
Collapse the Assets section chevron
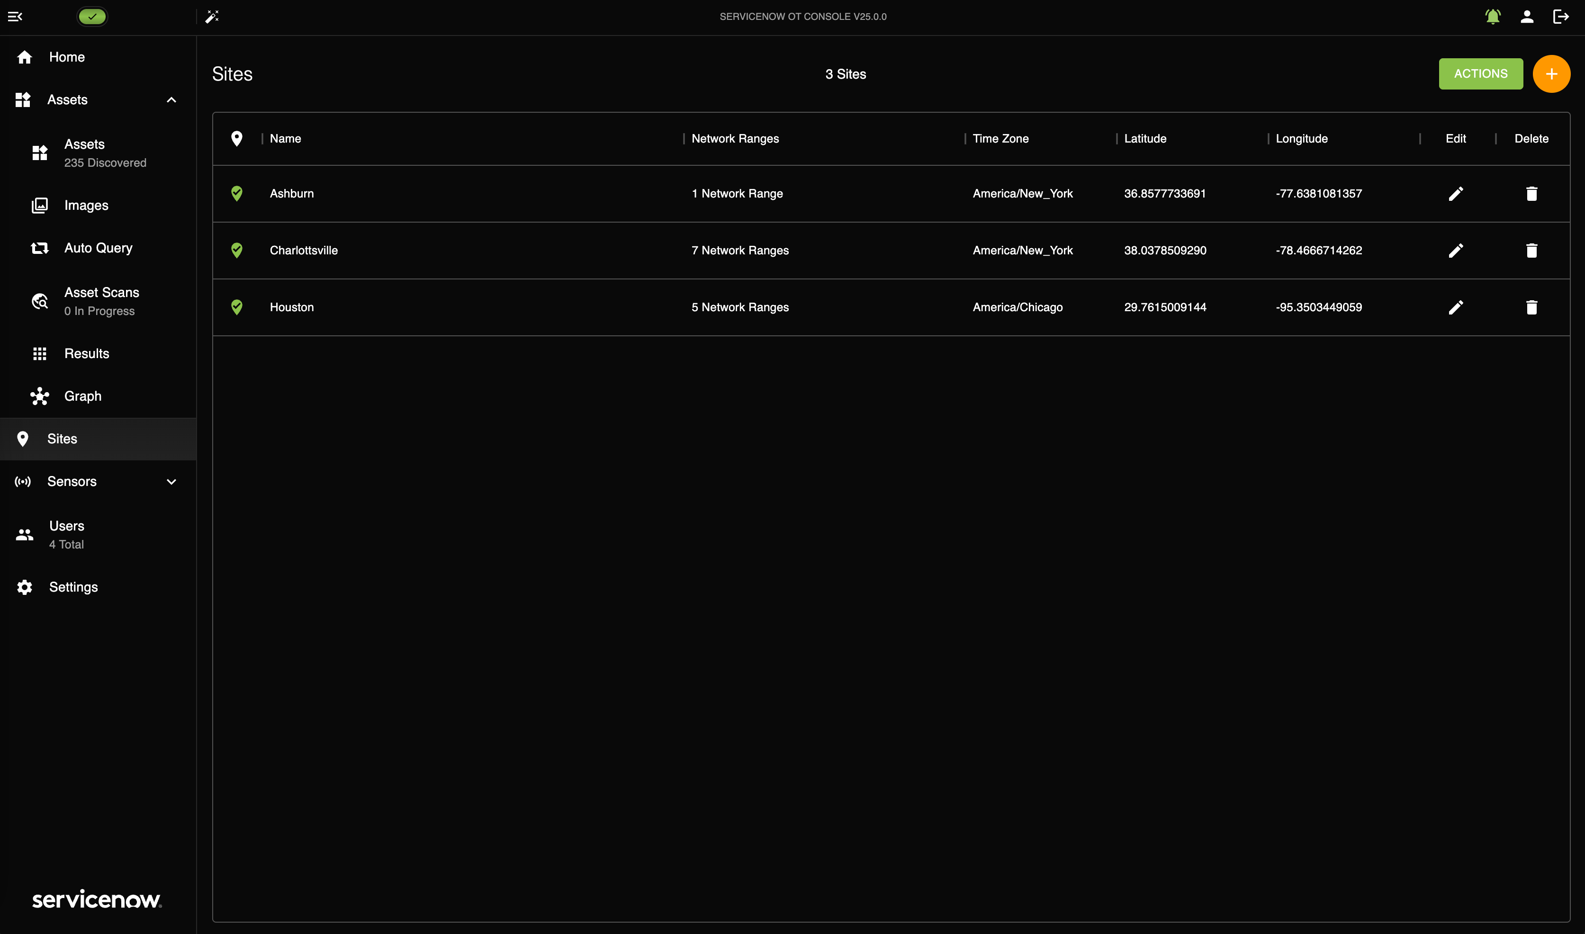click(171, 100)
